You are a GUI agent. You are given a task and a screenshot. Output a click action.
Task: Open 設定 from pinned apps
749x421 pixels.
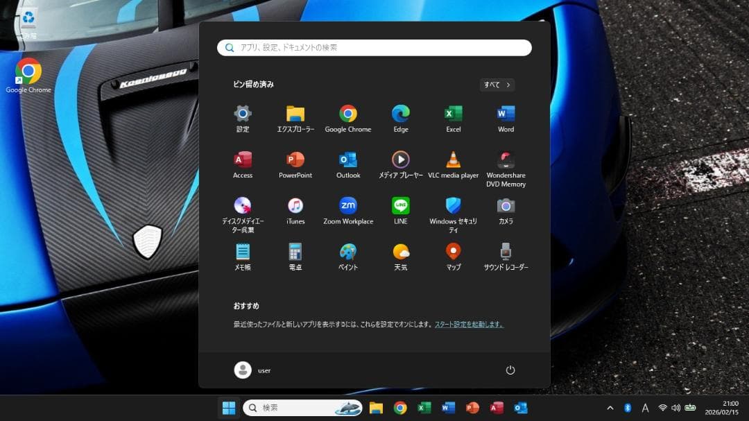[x=243, y=119]
